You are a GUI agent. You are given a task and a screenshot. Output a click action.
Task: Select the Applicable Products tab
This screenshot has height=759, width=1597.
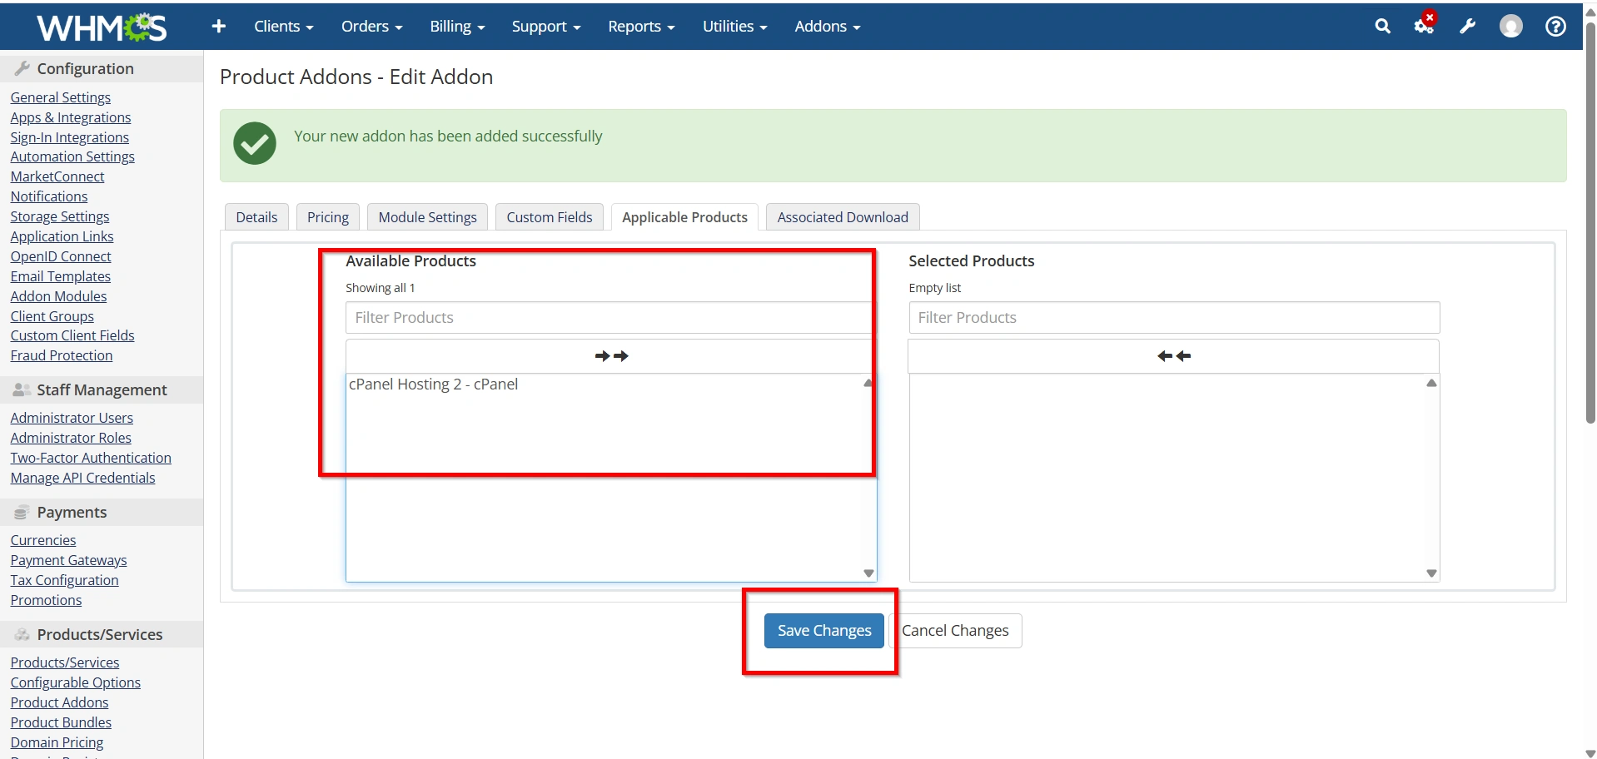684,217
